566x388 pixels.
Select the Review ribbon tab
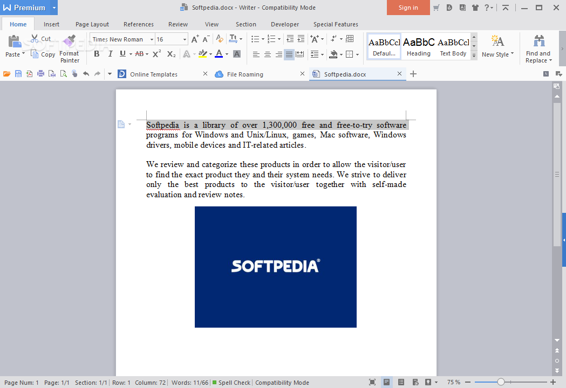(x=178, y=24)
